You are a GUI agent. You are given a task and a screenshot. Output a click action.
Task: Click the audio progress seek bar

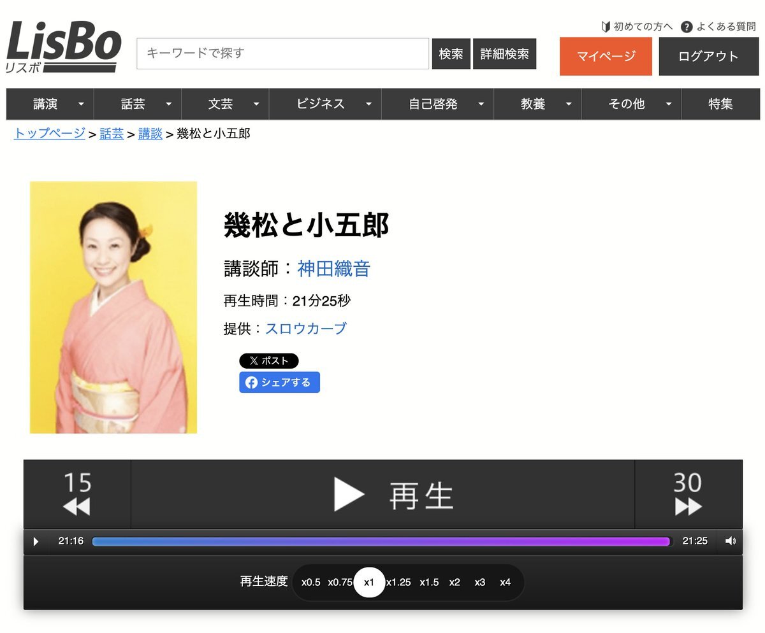point(382,541)
